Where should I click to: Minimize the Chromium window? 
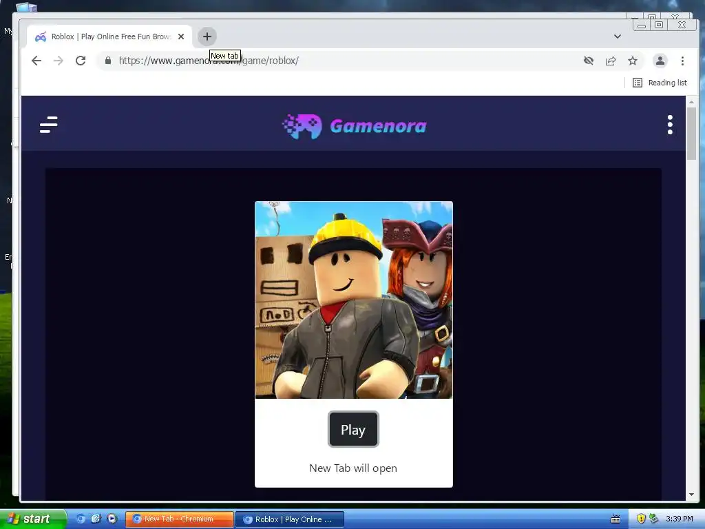(x=642, y=25)
